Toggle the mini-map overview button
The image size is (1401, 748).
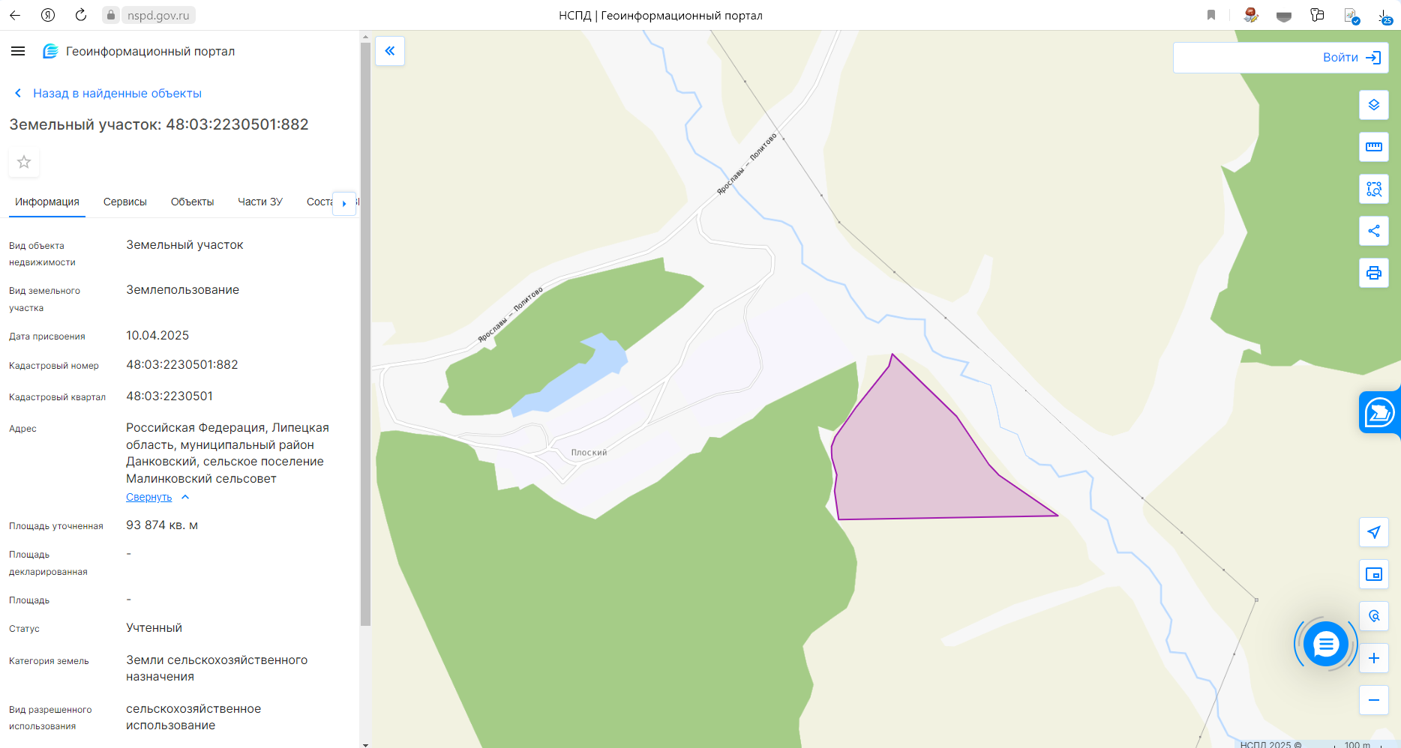tap(1373, 574)
